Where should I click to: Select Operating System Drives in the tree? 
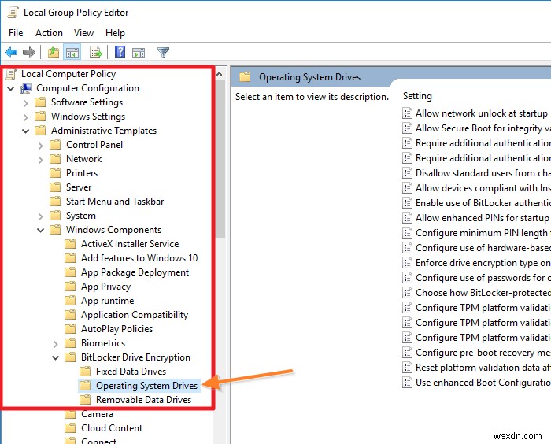point(146,386)
